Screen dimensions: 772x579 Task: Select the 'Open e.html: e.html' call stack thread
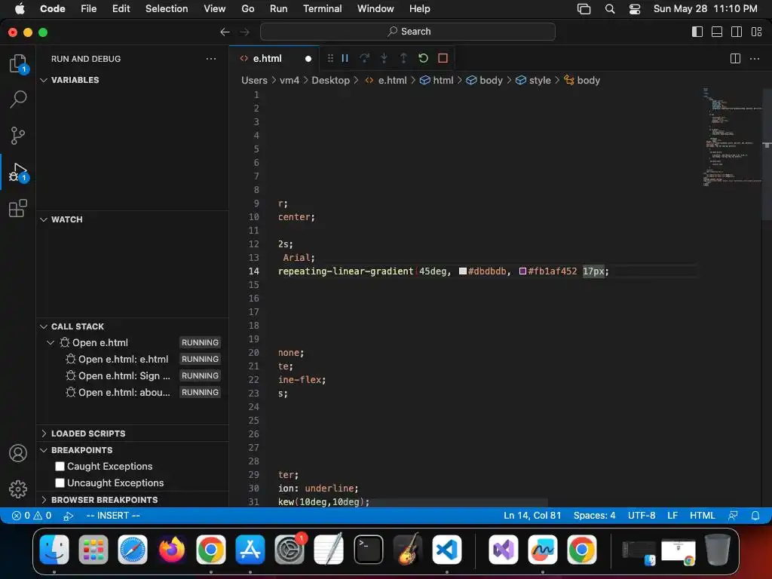point(132,360)
